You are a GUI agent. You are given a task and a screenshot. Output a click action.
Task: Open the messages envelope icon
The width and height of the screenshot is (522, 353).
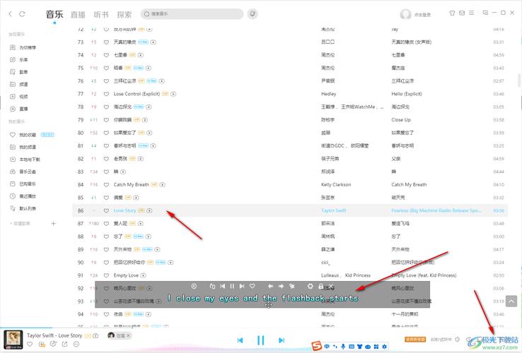tap(462, 13)
